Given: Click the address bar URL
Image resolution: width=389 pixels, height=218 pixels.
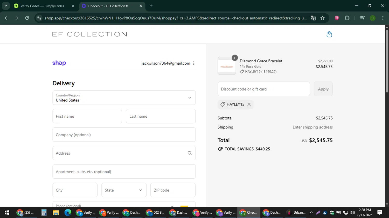Looking at the screenshot, I should click(176, 18).
